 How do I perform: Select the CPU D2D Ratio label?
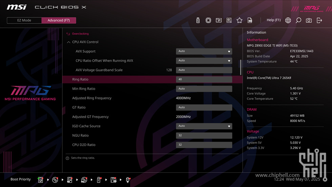(84, 145)
